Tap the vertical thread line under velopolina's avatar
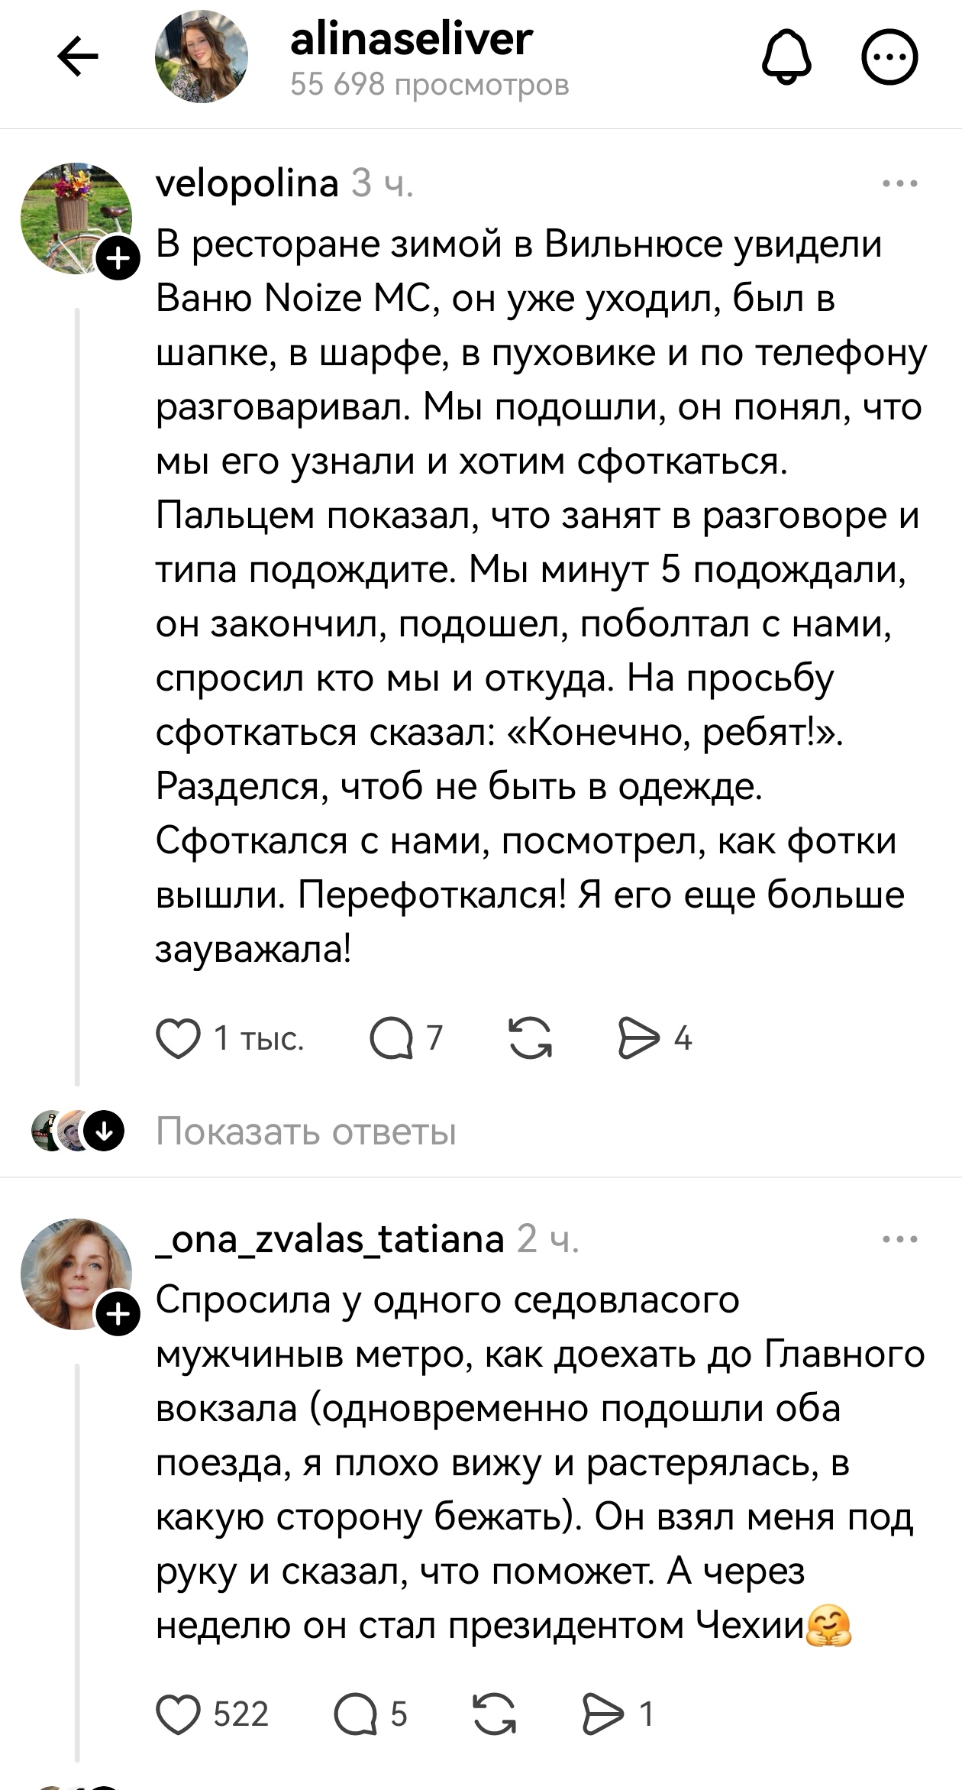Image resolution: width=962 pixels, height=1790 pixels. click(77, 688)
